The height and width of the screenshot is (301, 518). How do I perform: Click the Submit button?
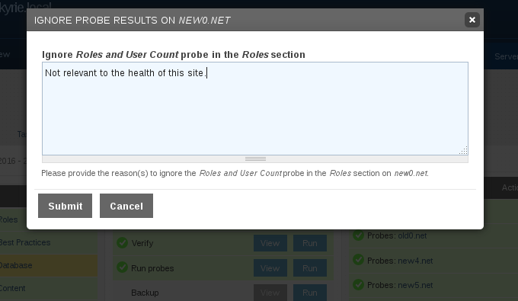65,206
